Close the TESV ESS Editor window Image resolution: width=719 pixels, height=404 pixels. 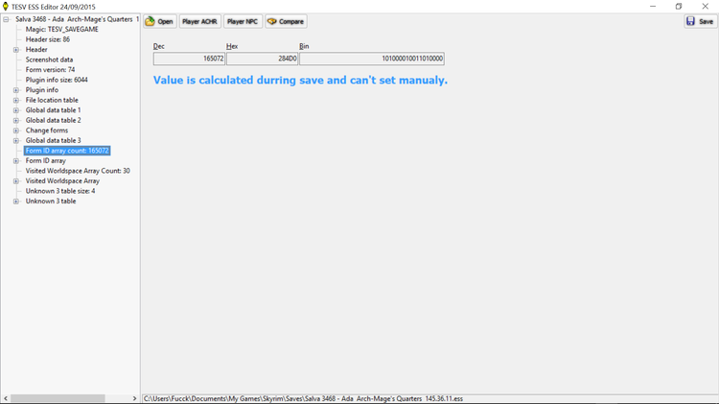click(706, 7)
